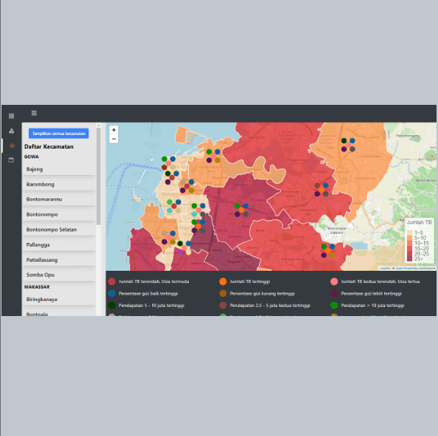Viewport: 438px width, 436px height.
Task: Select Bajeng in the kecamatan list
Action: click(x=59, y=169)
